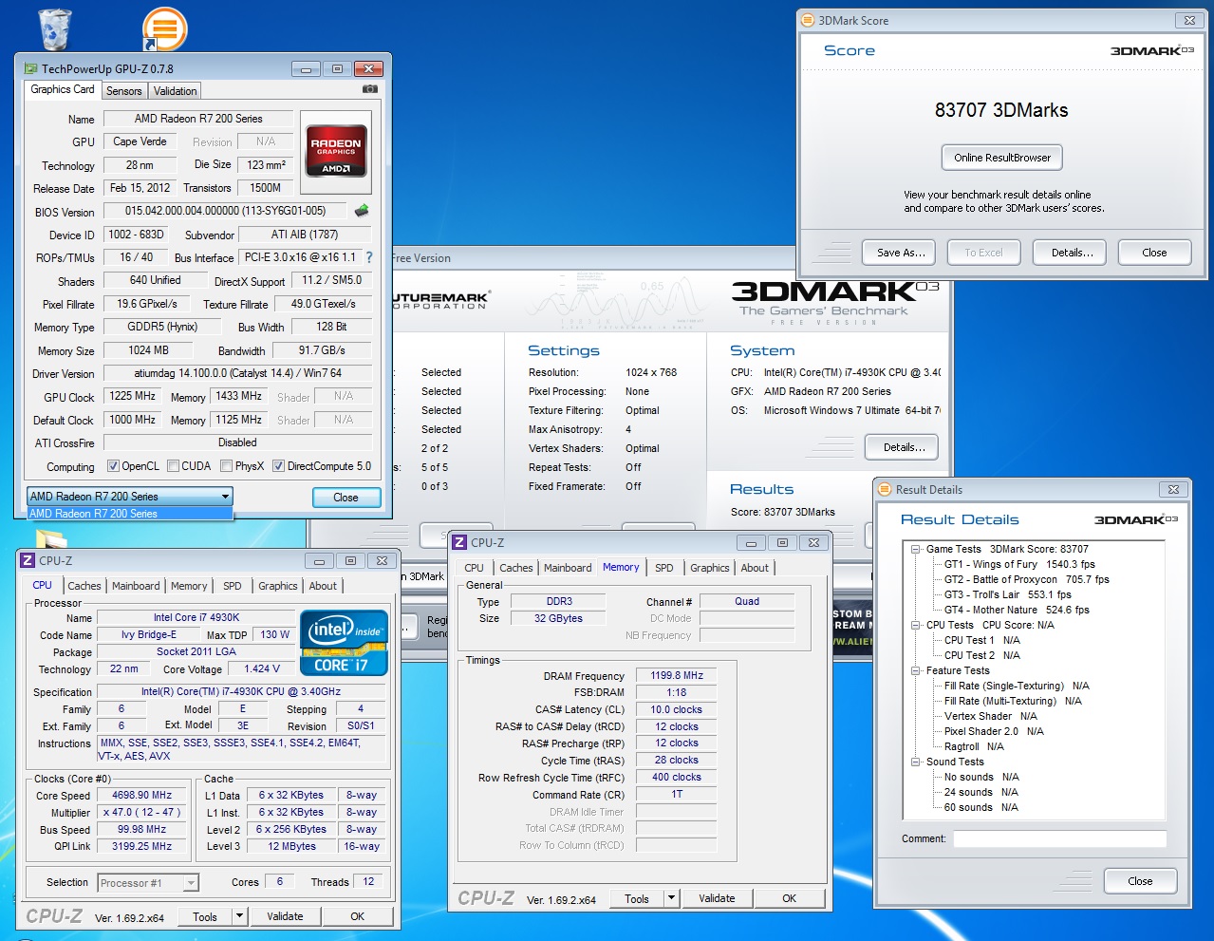This screenshot has height=941, width=1214.
Task: Click Validate in CPU-Z memory window
Action: click(x=717, y=898)
